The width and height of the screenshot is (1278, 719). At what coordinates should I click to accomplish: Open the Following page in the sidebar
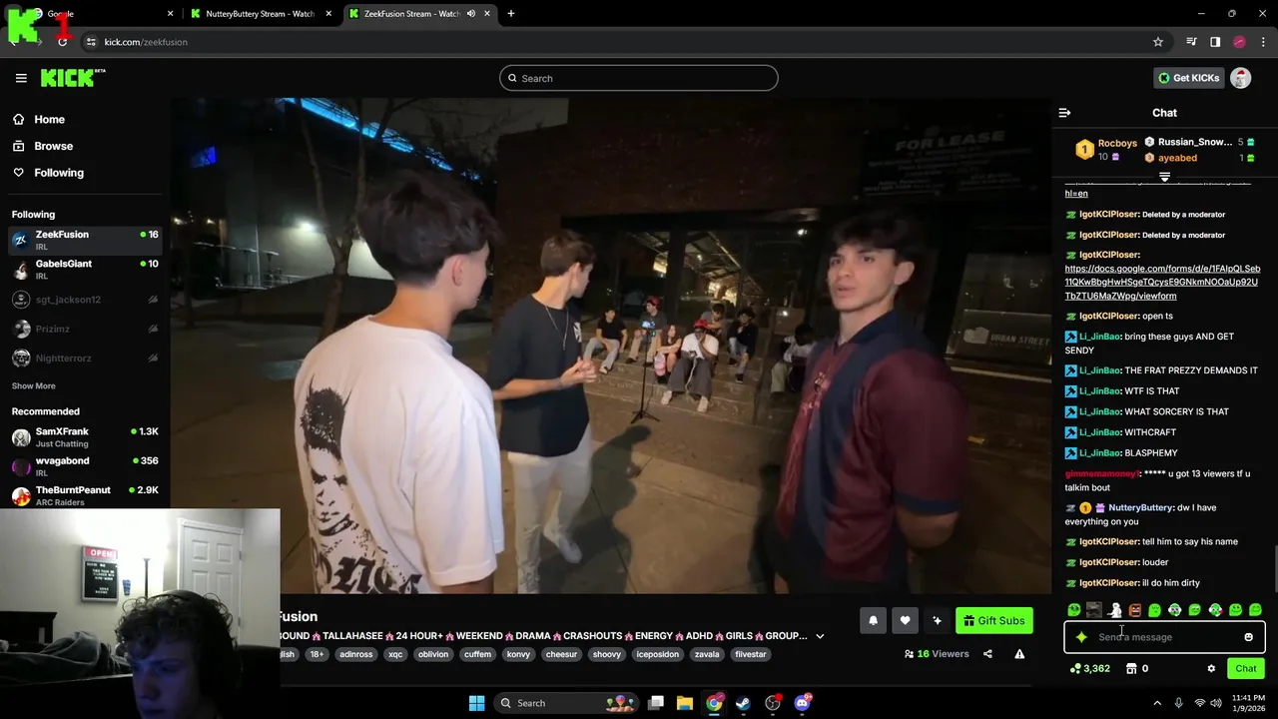coord(59,173)
